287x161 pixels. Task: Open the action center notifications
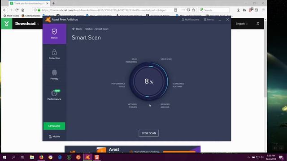click(281, 157)
